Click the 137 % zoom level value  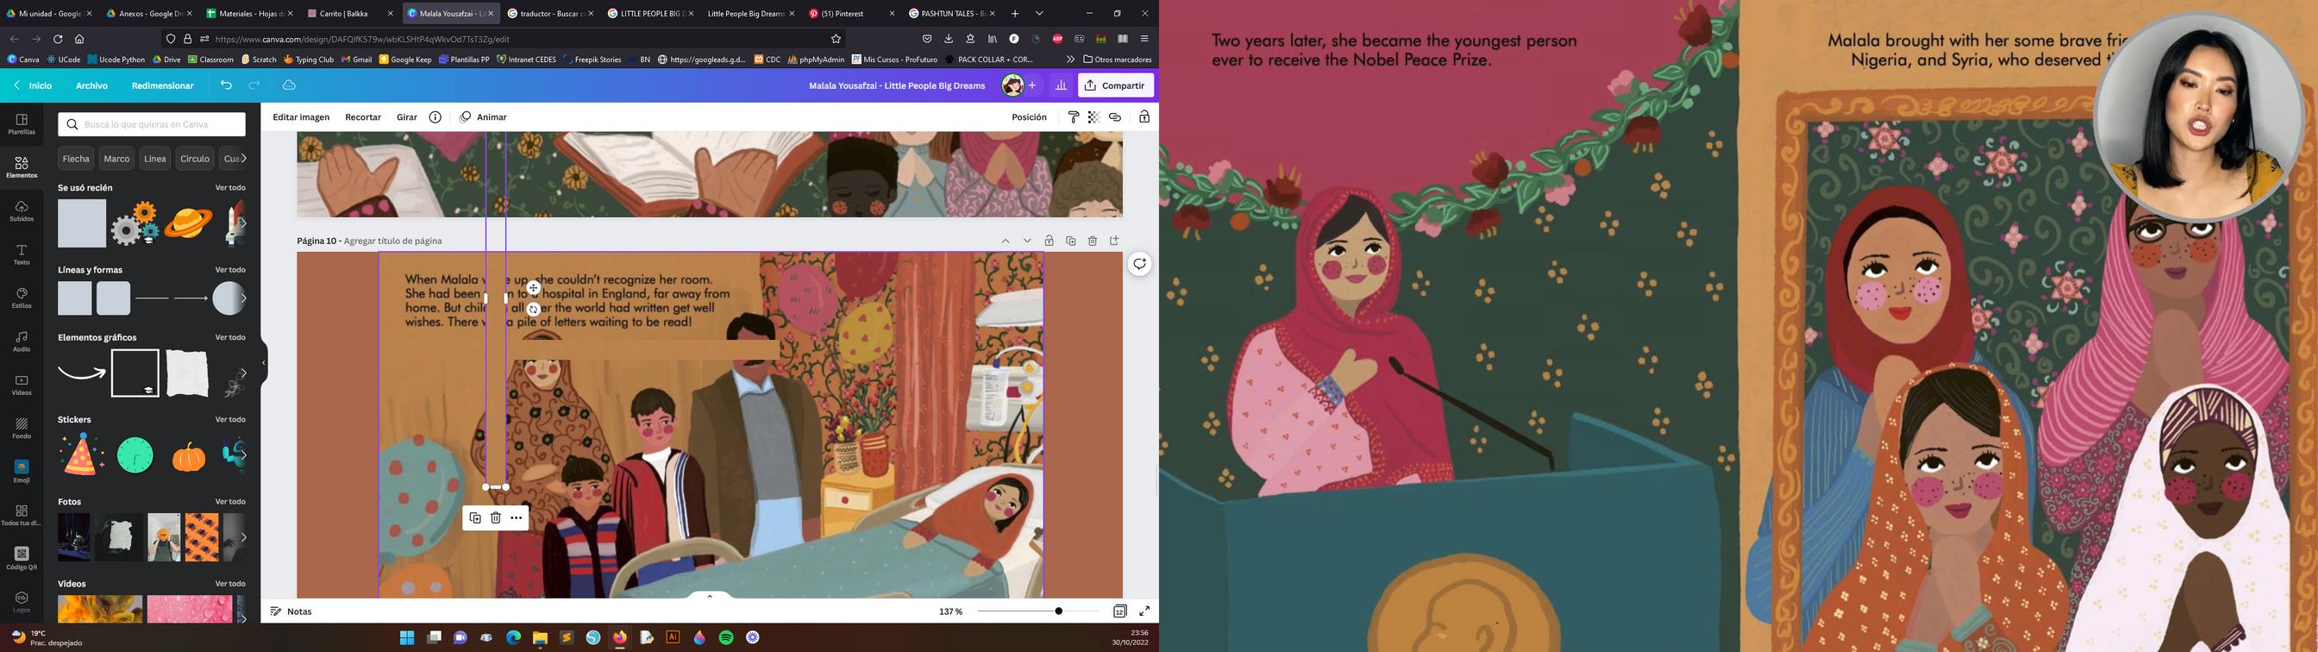click(950, 611)
